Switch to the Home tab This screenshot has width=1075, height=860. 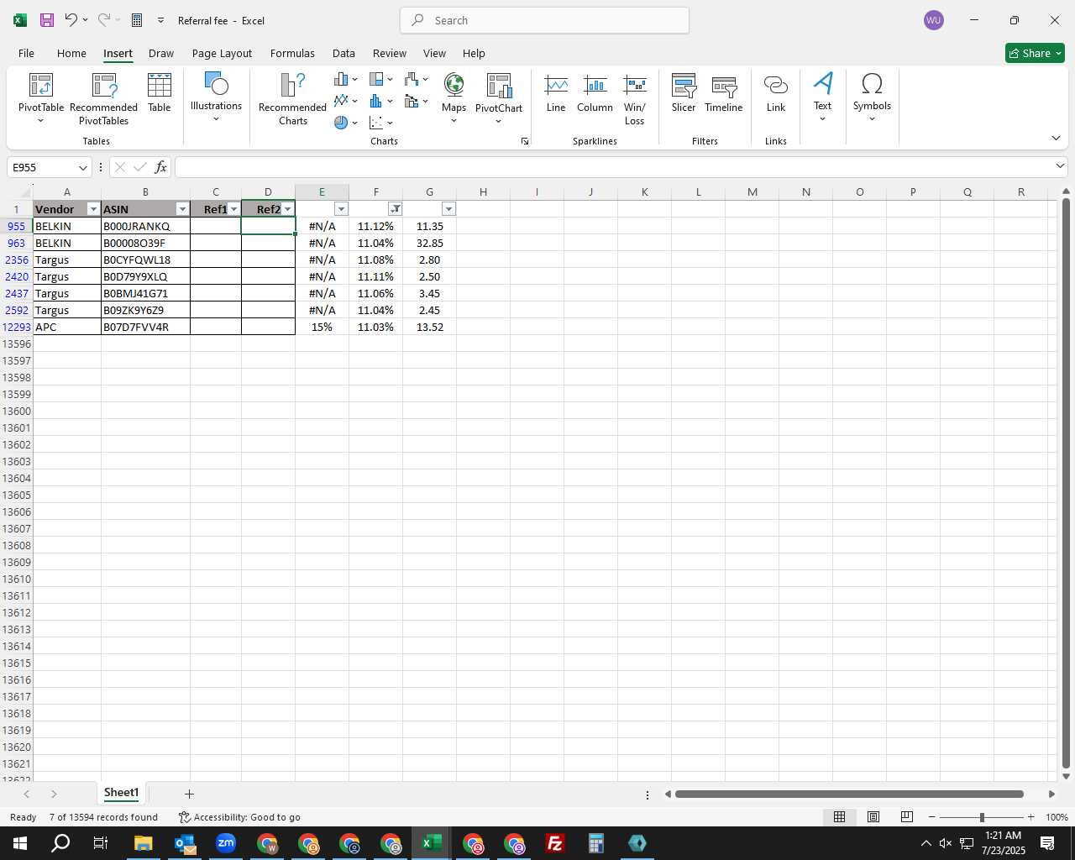(x=71, y=53)
